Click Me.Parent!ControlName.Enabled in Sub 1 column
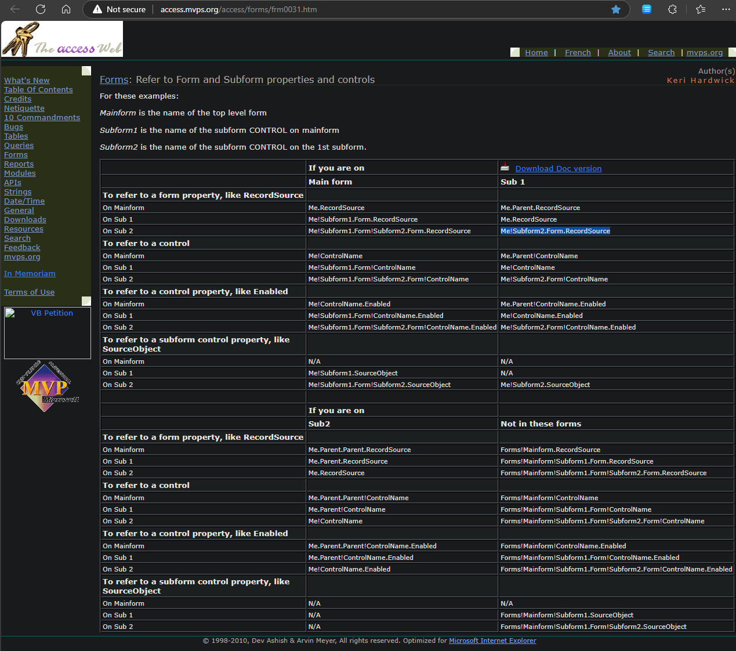 click(553, 304)
